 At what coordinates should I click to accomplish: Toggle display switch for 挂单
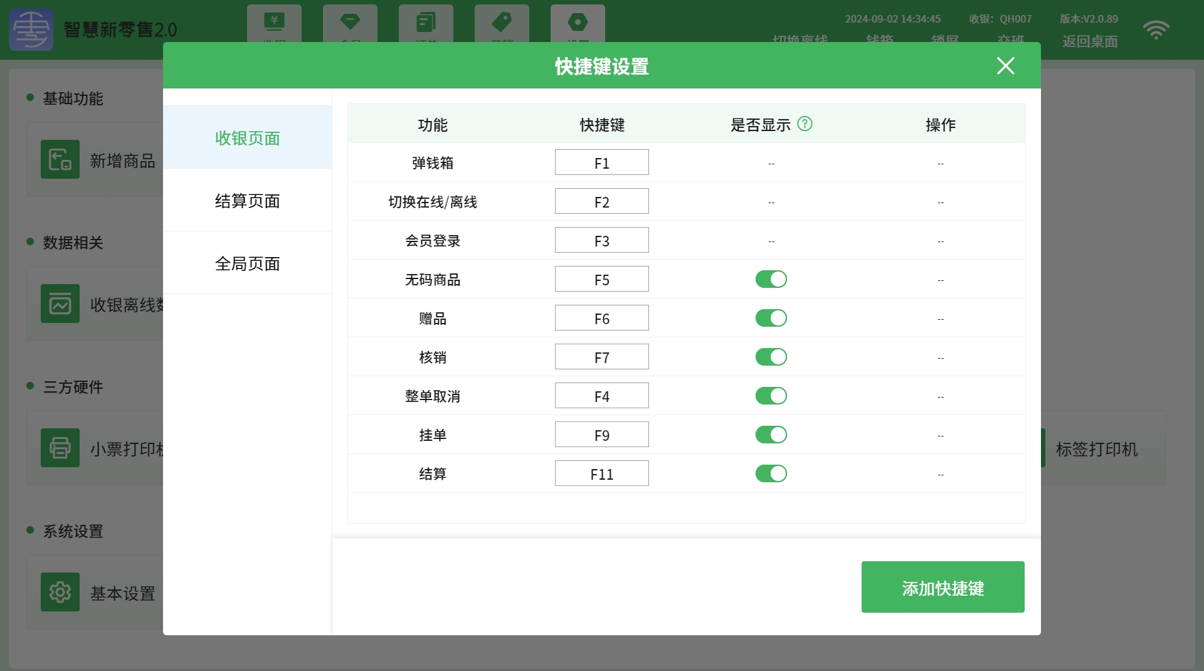[x=771, y=435]
